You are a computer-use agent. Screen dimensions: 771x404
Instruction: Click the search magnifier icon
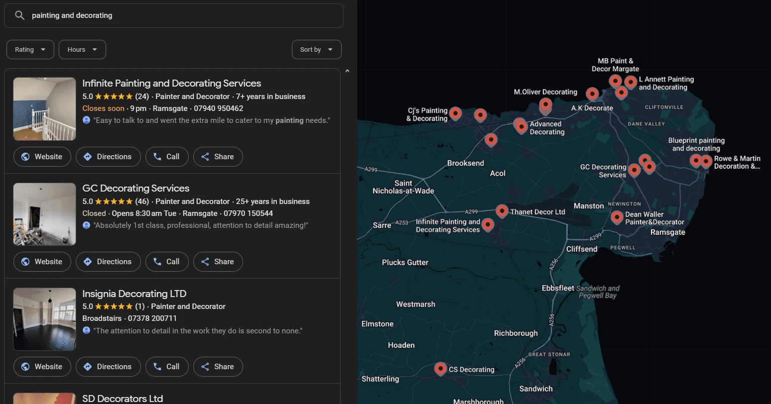point(19,15)
